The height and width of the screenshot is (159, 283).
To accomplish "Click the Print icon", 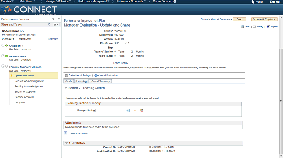I will (242, 26).
